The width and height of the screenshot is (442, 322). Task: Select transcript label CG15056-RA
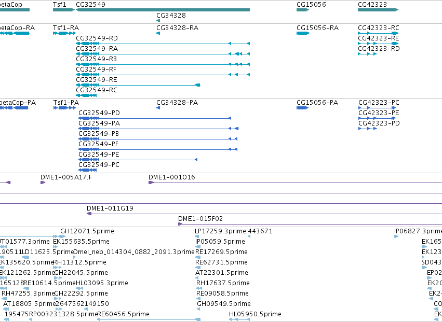317,28
